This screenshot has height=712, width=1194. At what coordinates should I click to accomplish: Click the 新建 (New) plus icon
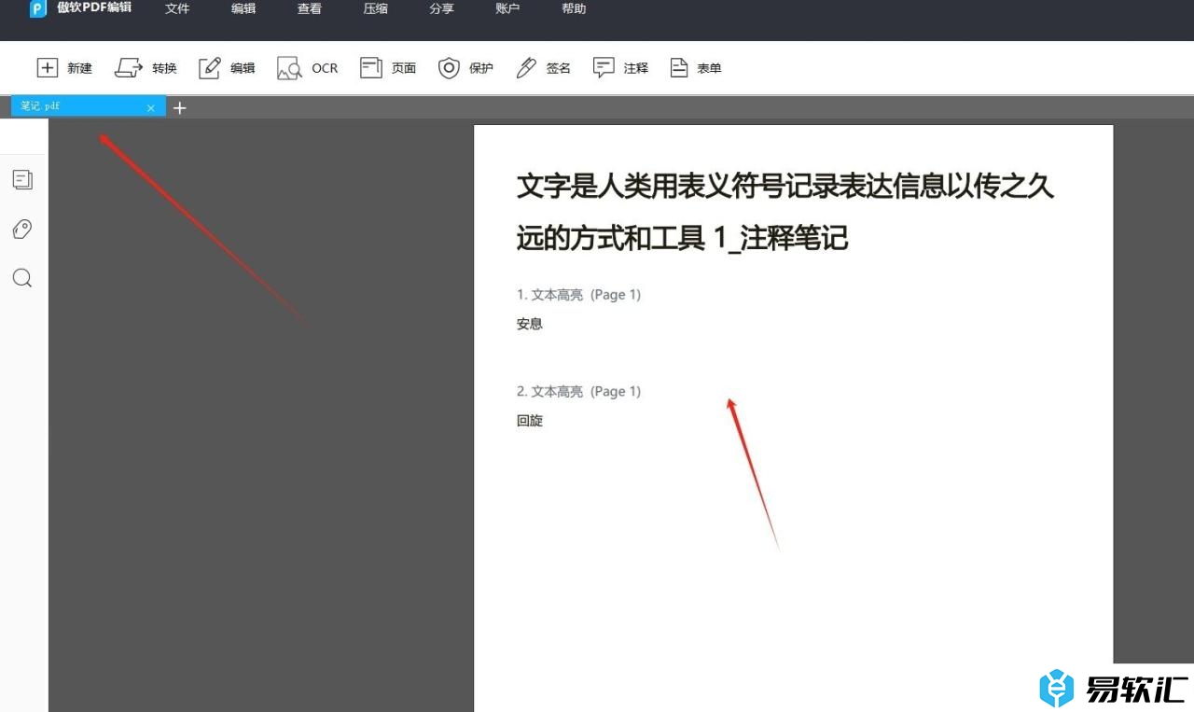click(x=47, y=68)
